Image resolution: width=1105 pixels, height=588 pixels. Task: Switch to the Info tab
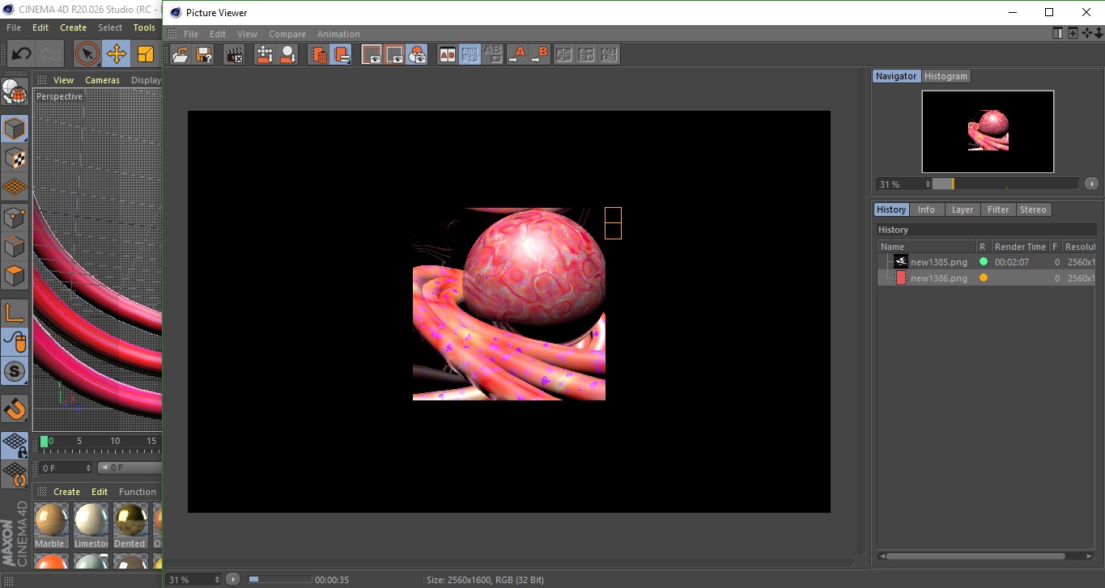coord(926,209)
